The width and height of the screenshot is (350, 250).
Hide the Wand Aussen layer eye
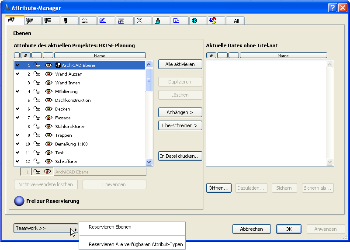coord(49,74)
